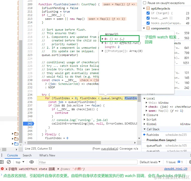
Task: Click blue current-frame arrow at flushJobs
Action: point(144,135)
